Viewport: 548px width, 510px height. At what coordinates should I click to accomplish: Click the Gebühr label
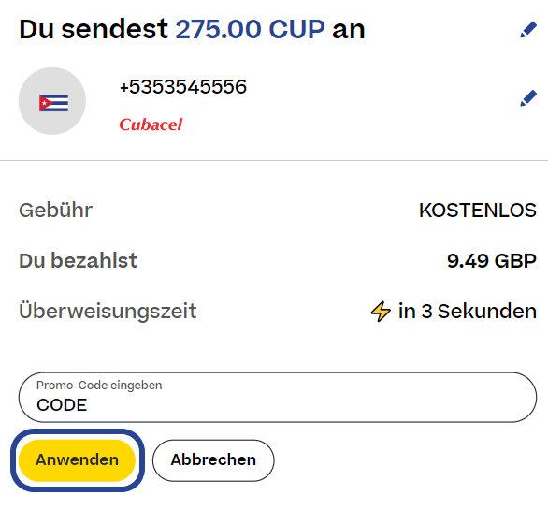pyautogui.click(x=55, y=211)
